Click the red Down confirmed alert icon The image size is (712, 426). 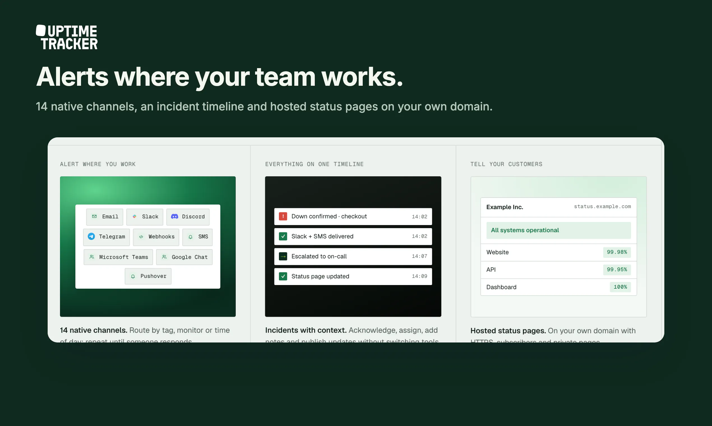pos(283,216)
